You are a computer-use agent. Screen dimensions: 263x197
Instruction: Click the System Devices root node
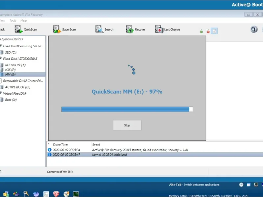point(12,39)
